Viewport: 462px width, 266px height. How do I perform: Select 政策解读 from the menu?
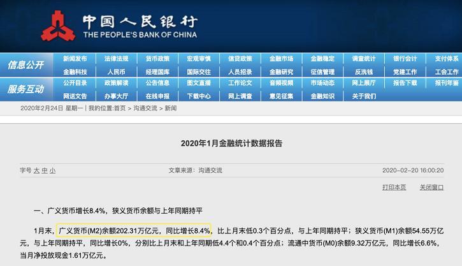116,83
